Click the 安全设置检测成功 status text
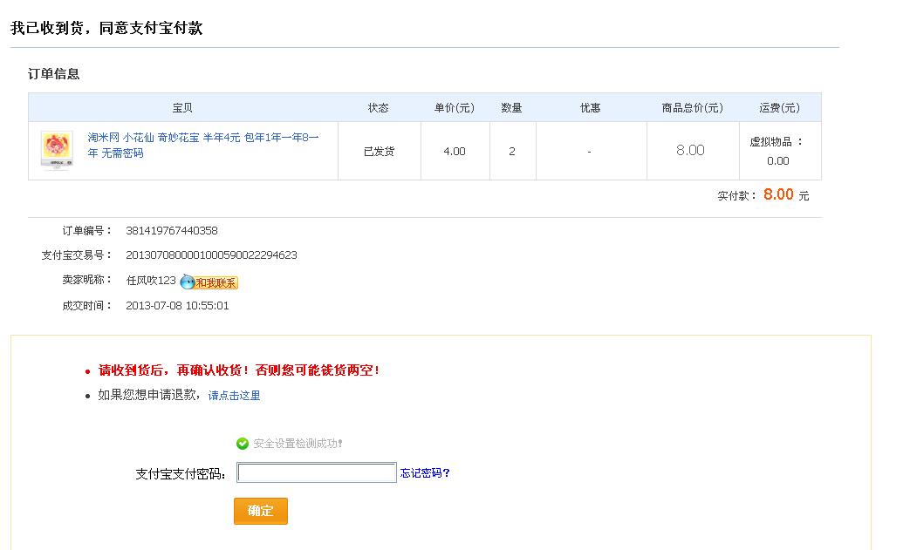 298,444
